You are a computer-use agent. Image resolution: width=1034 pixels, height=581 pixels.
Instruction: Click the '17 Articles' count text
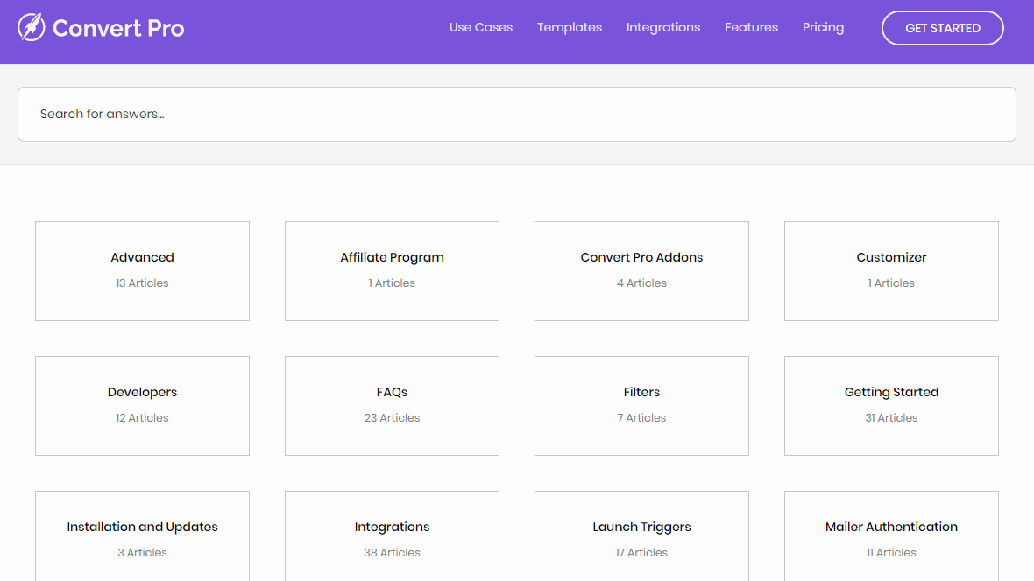[x=641, y=553]
